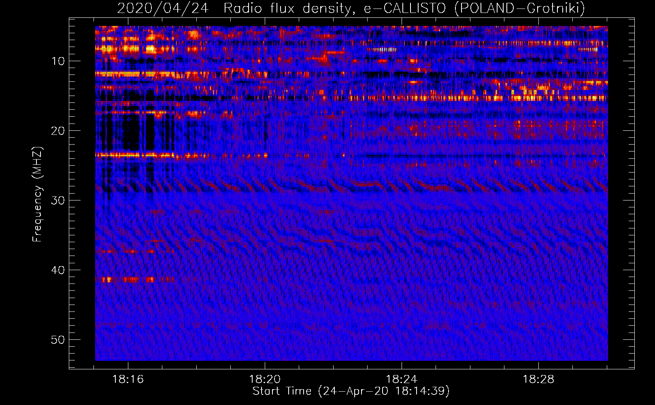Click the 18:16 time tick label
Screen dimensions: 655x405
coord(128,379)
